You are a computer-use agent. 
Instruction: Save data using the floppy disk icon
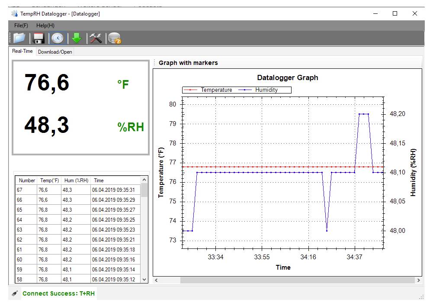(38, 38)
